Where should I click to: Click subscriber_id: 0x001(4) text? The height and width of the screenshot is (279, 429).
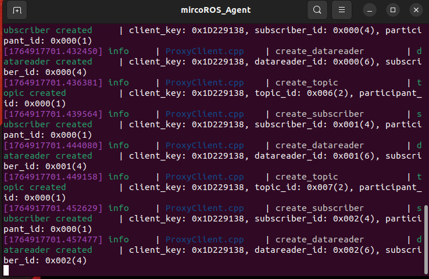point(315,125)
